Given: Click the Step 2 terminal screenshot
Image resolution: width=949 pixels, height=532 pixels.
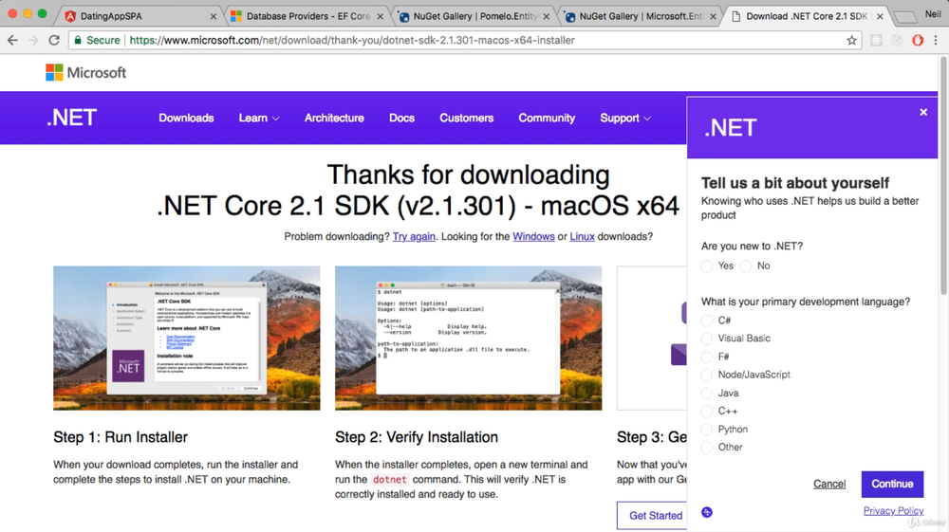Looking at the screenshot, I should click(469, 338).
